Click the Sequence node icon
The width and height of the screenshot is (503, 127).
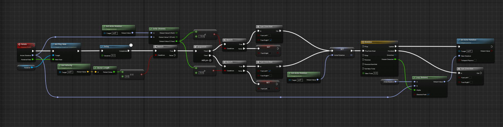click(x=195, y=47)
